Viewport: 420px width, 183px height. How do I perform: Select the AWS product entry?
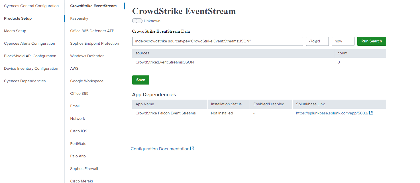[x=74, y=68]
